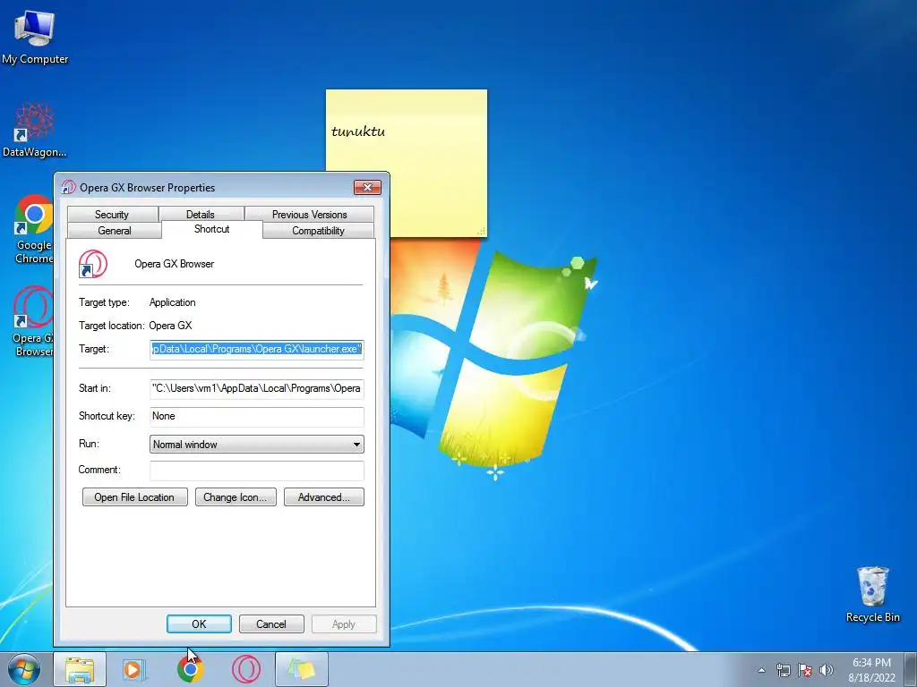Screen dimensions: 917x687
Task: Switch to the General tab
Action: tap(115, 231)
